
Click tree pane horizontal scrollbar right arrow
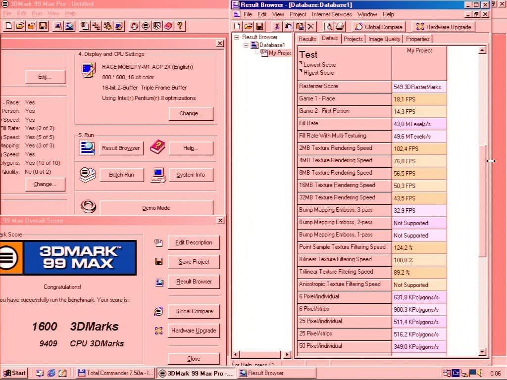[287, 354]
